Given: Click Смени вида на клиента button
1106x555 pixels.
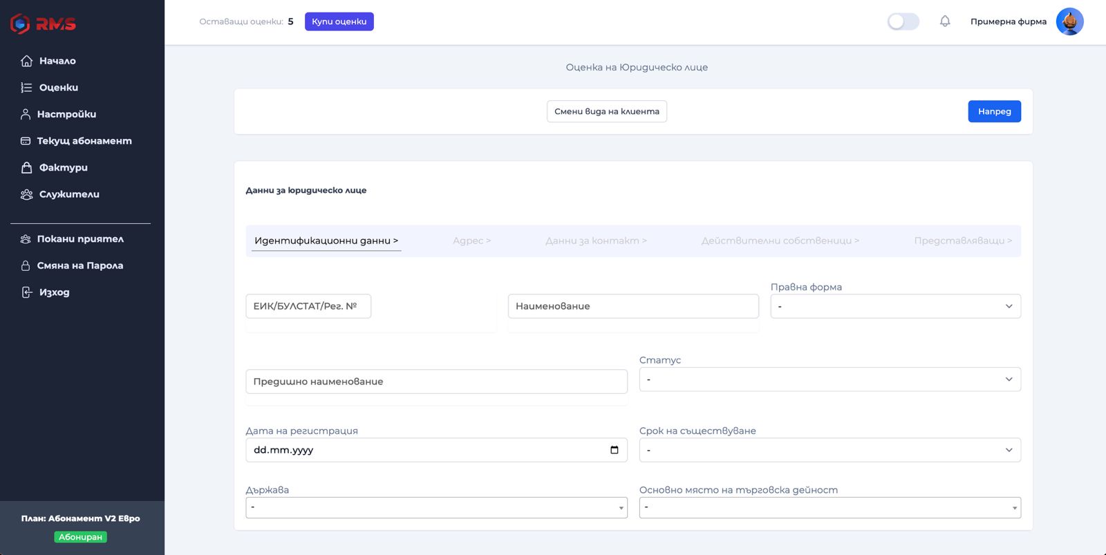Looking at the screenshot, I should coord(606,111).
